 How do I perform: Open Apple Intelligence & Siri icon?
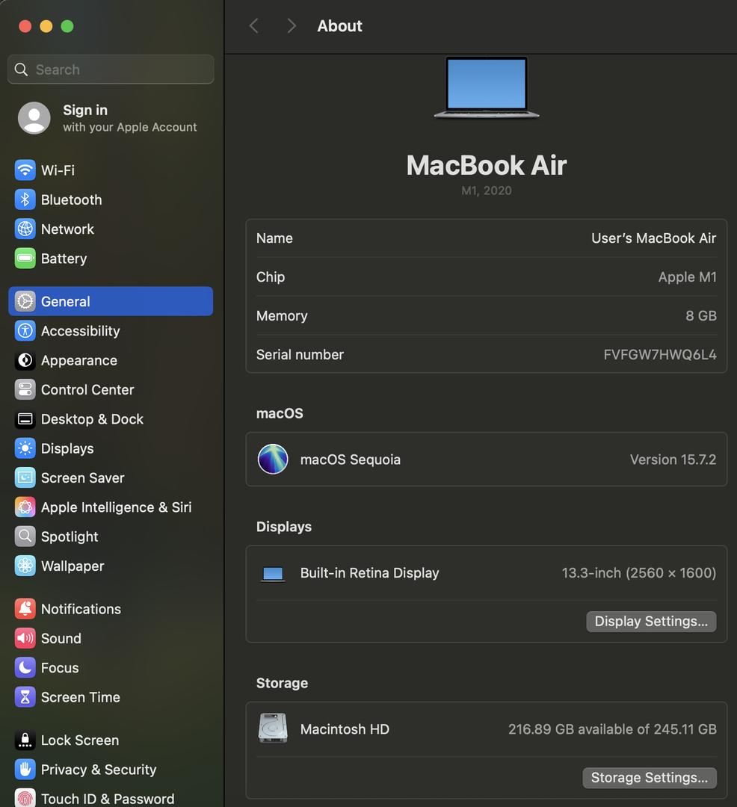(x=25, y=507)
